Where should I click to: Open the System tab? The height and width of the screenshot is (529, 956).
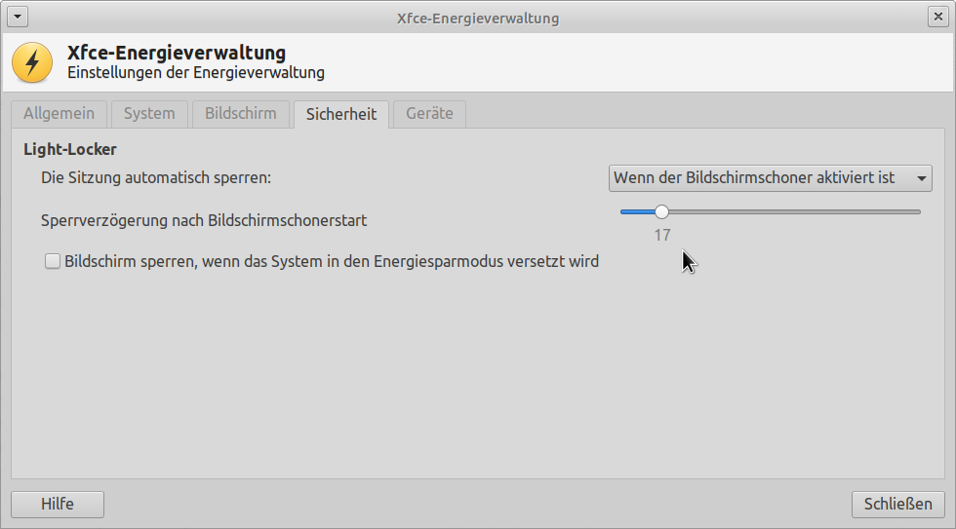(149, 114)
